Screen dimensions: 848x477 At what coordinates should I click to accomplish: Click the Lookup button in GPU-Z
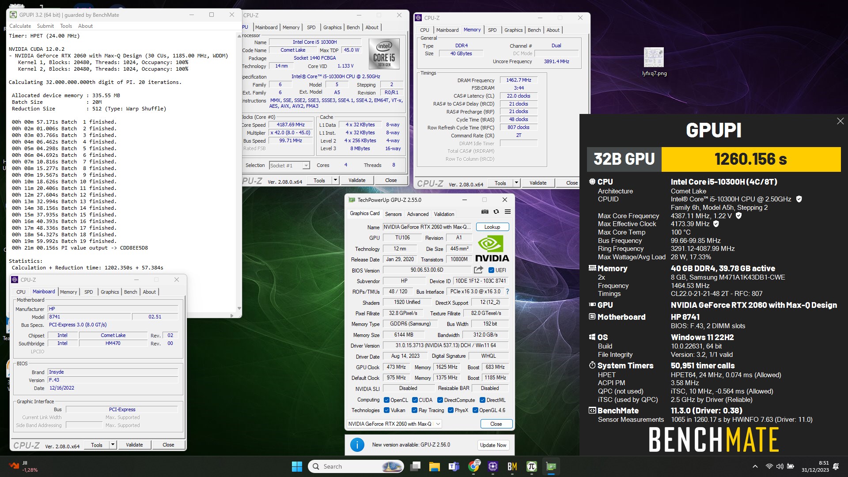[492, 227]
